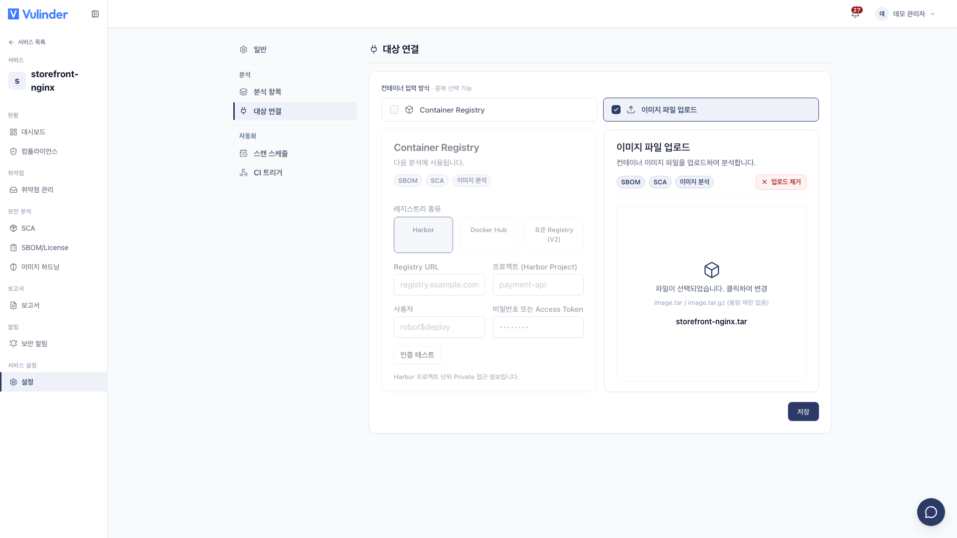Uncheck the 이미지 파일 업로드 checkbox
The width and height of the screenshot is (957, 538).
point(616,110)
